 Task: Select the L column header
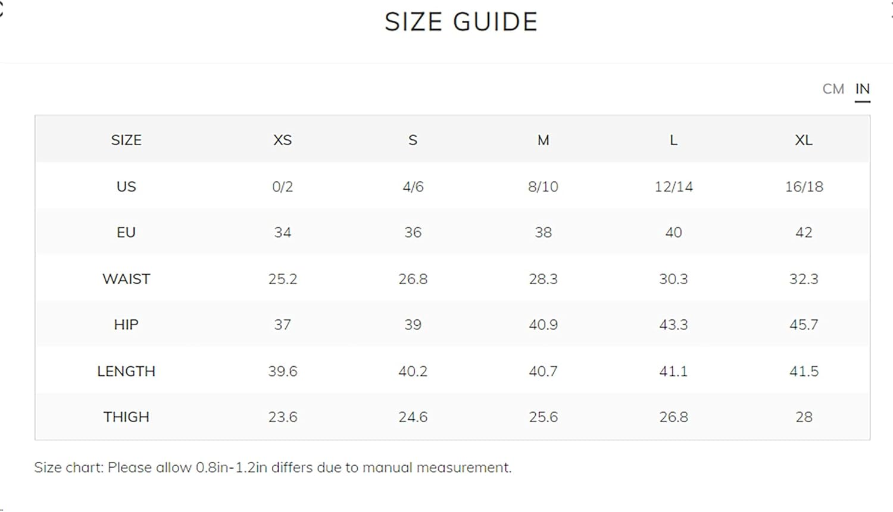tap(673, 140)
